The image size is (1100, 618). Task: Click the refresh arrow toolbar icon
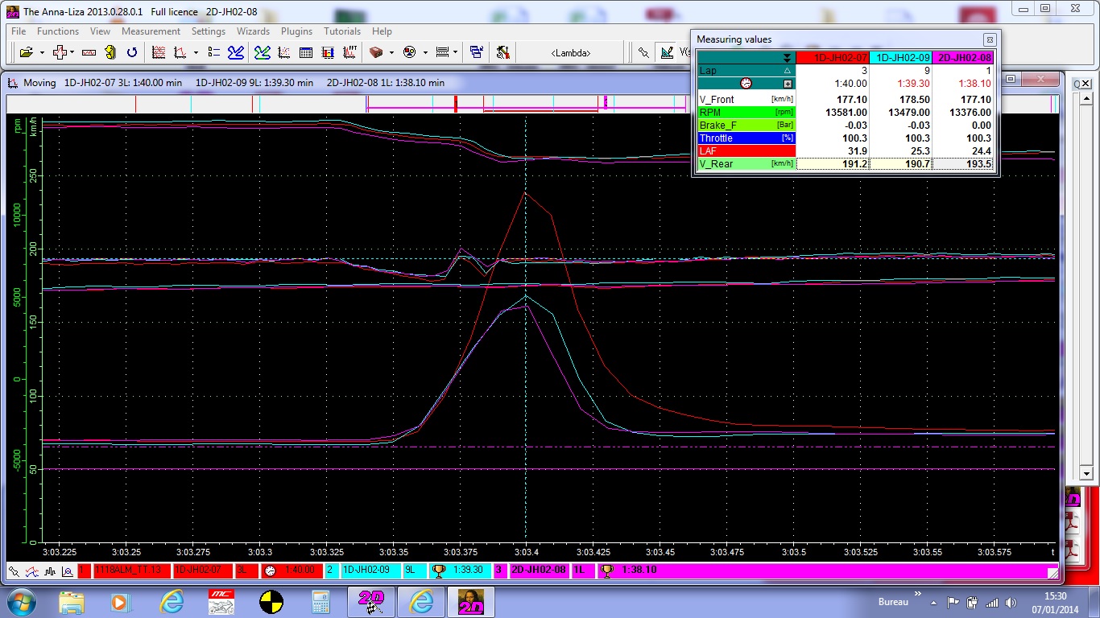(x=132, y=52)
